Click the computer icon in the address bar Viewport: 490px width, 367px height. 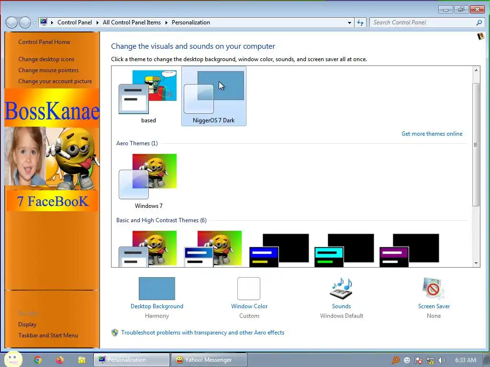tap(44, 22)
